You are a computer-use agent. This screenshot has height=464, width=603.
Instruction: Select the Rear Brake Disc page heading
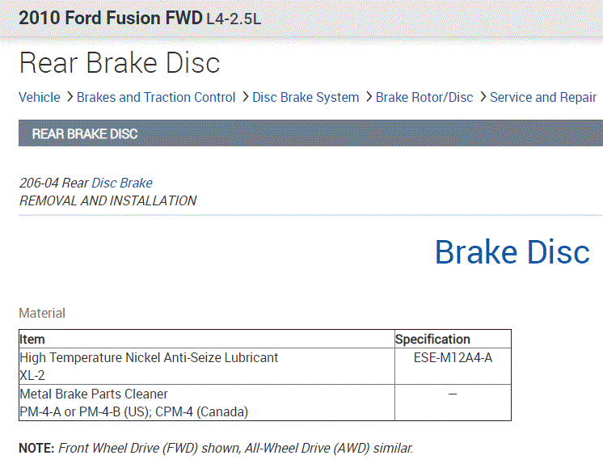pyautogui.click(x=120, y=63)
